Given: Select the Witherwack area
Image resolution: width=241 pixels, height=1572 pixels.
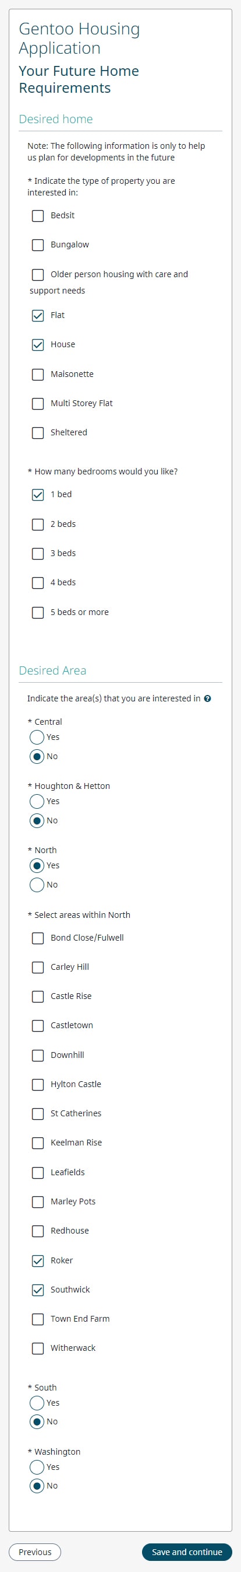Looking at the screenshot, I should [38, 1348].
